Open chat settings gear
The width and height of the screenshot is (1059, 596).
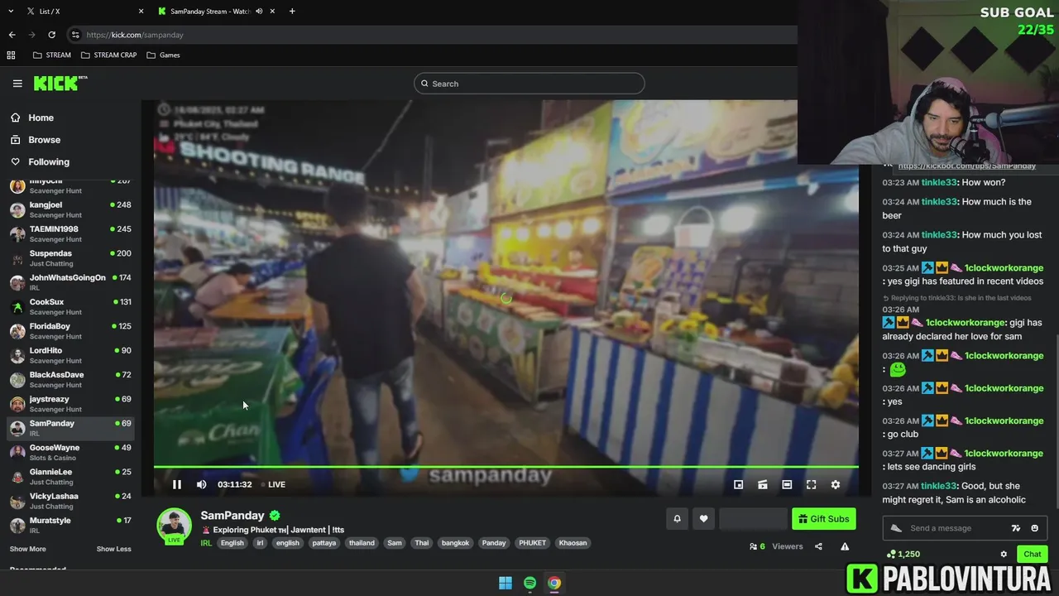point(1004,555)
